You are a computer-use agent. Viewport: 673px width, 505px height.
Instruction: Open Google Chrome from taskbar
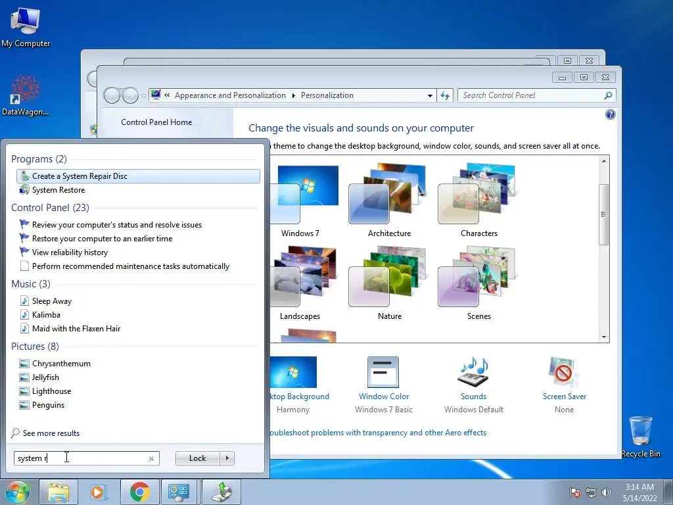tap(139, 492)
